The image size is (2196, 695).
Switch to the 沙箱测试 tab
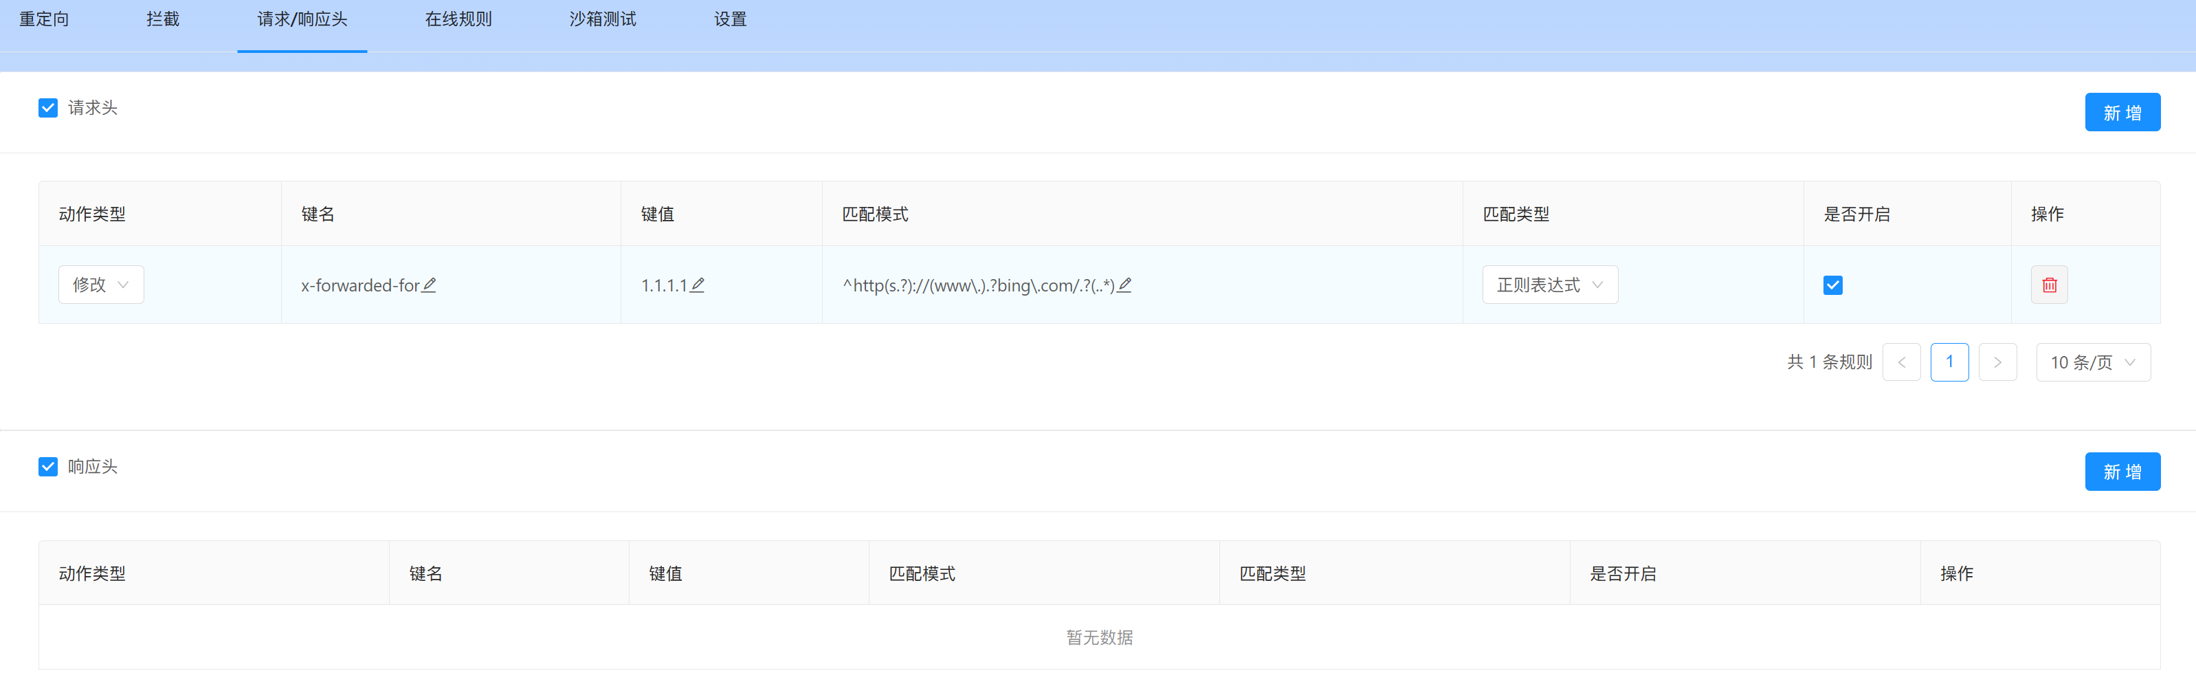602,19
